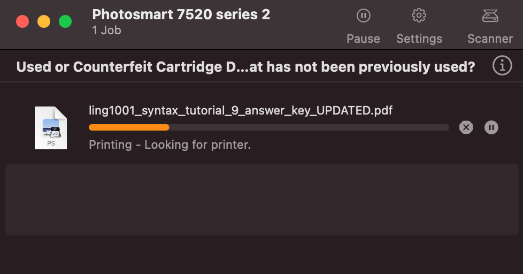Click the Pause printer toolbar icon

tap(363, 16)
